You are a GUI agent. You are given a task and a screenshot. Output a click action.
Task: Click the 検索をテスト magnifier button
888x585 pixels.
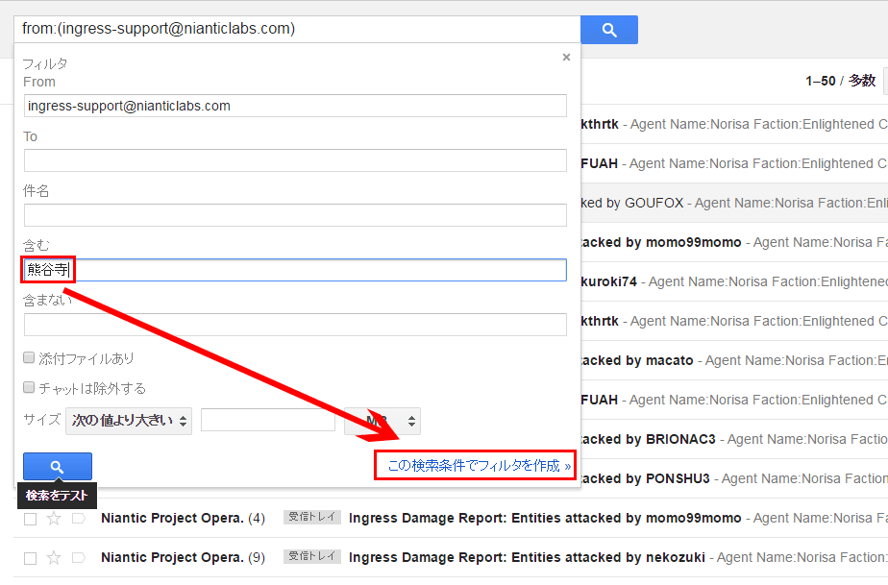coord(57,467)
